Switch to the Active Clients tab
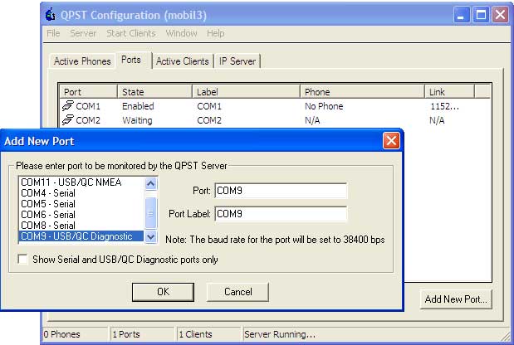This screenshot has width=514, height=345. click(182, 61)
